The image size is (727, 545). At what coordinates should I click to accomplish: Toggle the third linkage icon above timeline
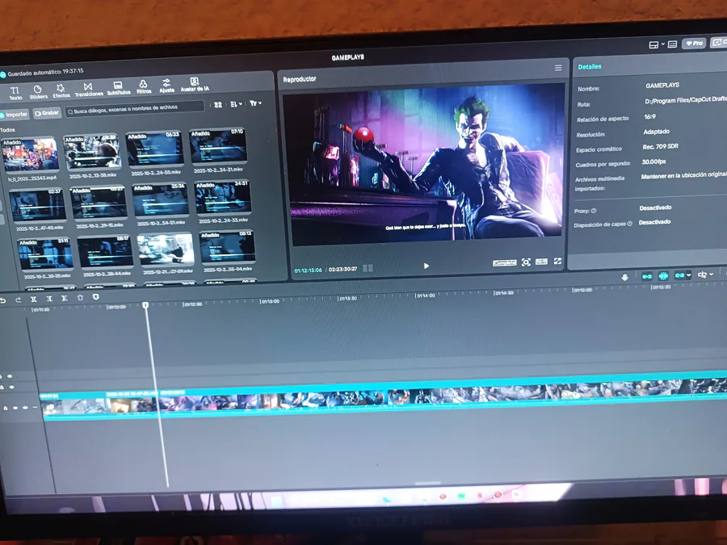click(x=679, y=275)
